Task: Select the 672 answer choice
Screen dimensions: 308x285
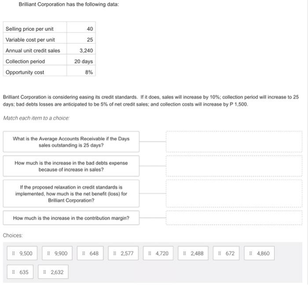Action: tap(226, 253)
